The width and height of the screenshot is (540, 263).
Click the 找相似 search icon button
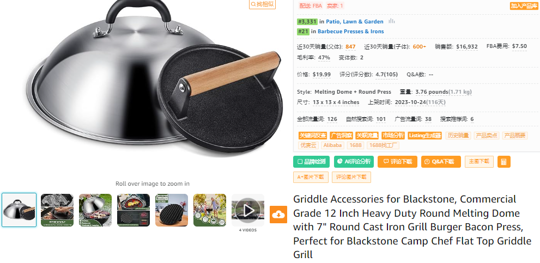pyautogui.click(x=263, y=4)
